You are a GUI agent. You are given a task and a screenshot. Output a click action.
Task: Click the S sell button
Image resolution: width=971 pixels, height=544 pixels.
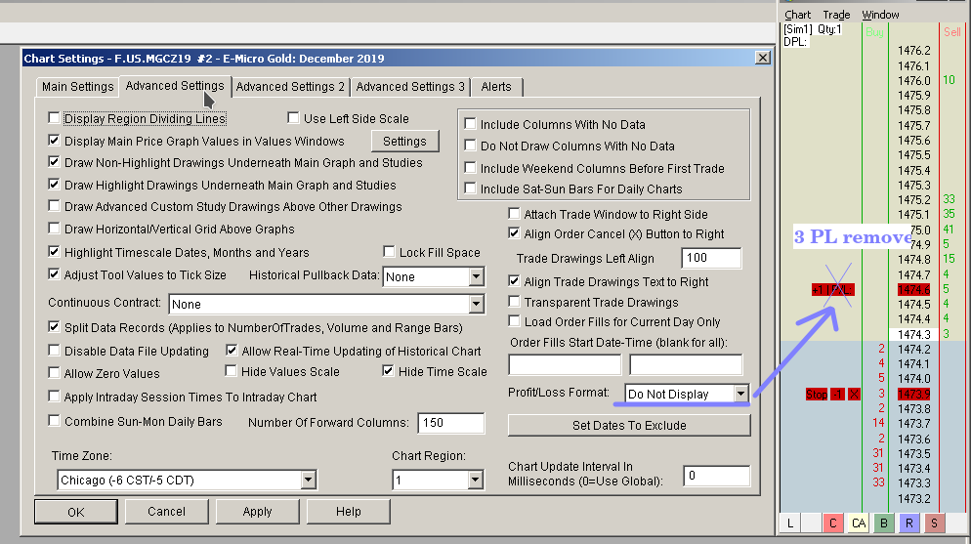click(934, 524)
